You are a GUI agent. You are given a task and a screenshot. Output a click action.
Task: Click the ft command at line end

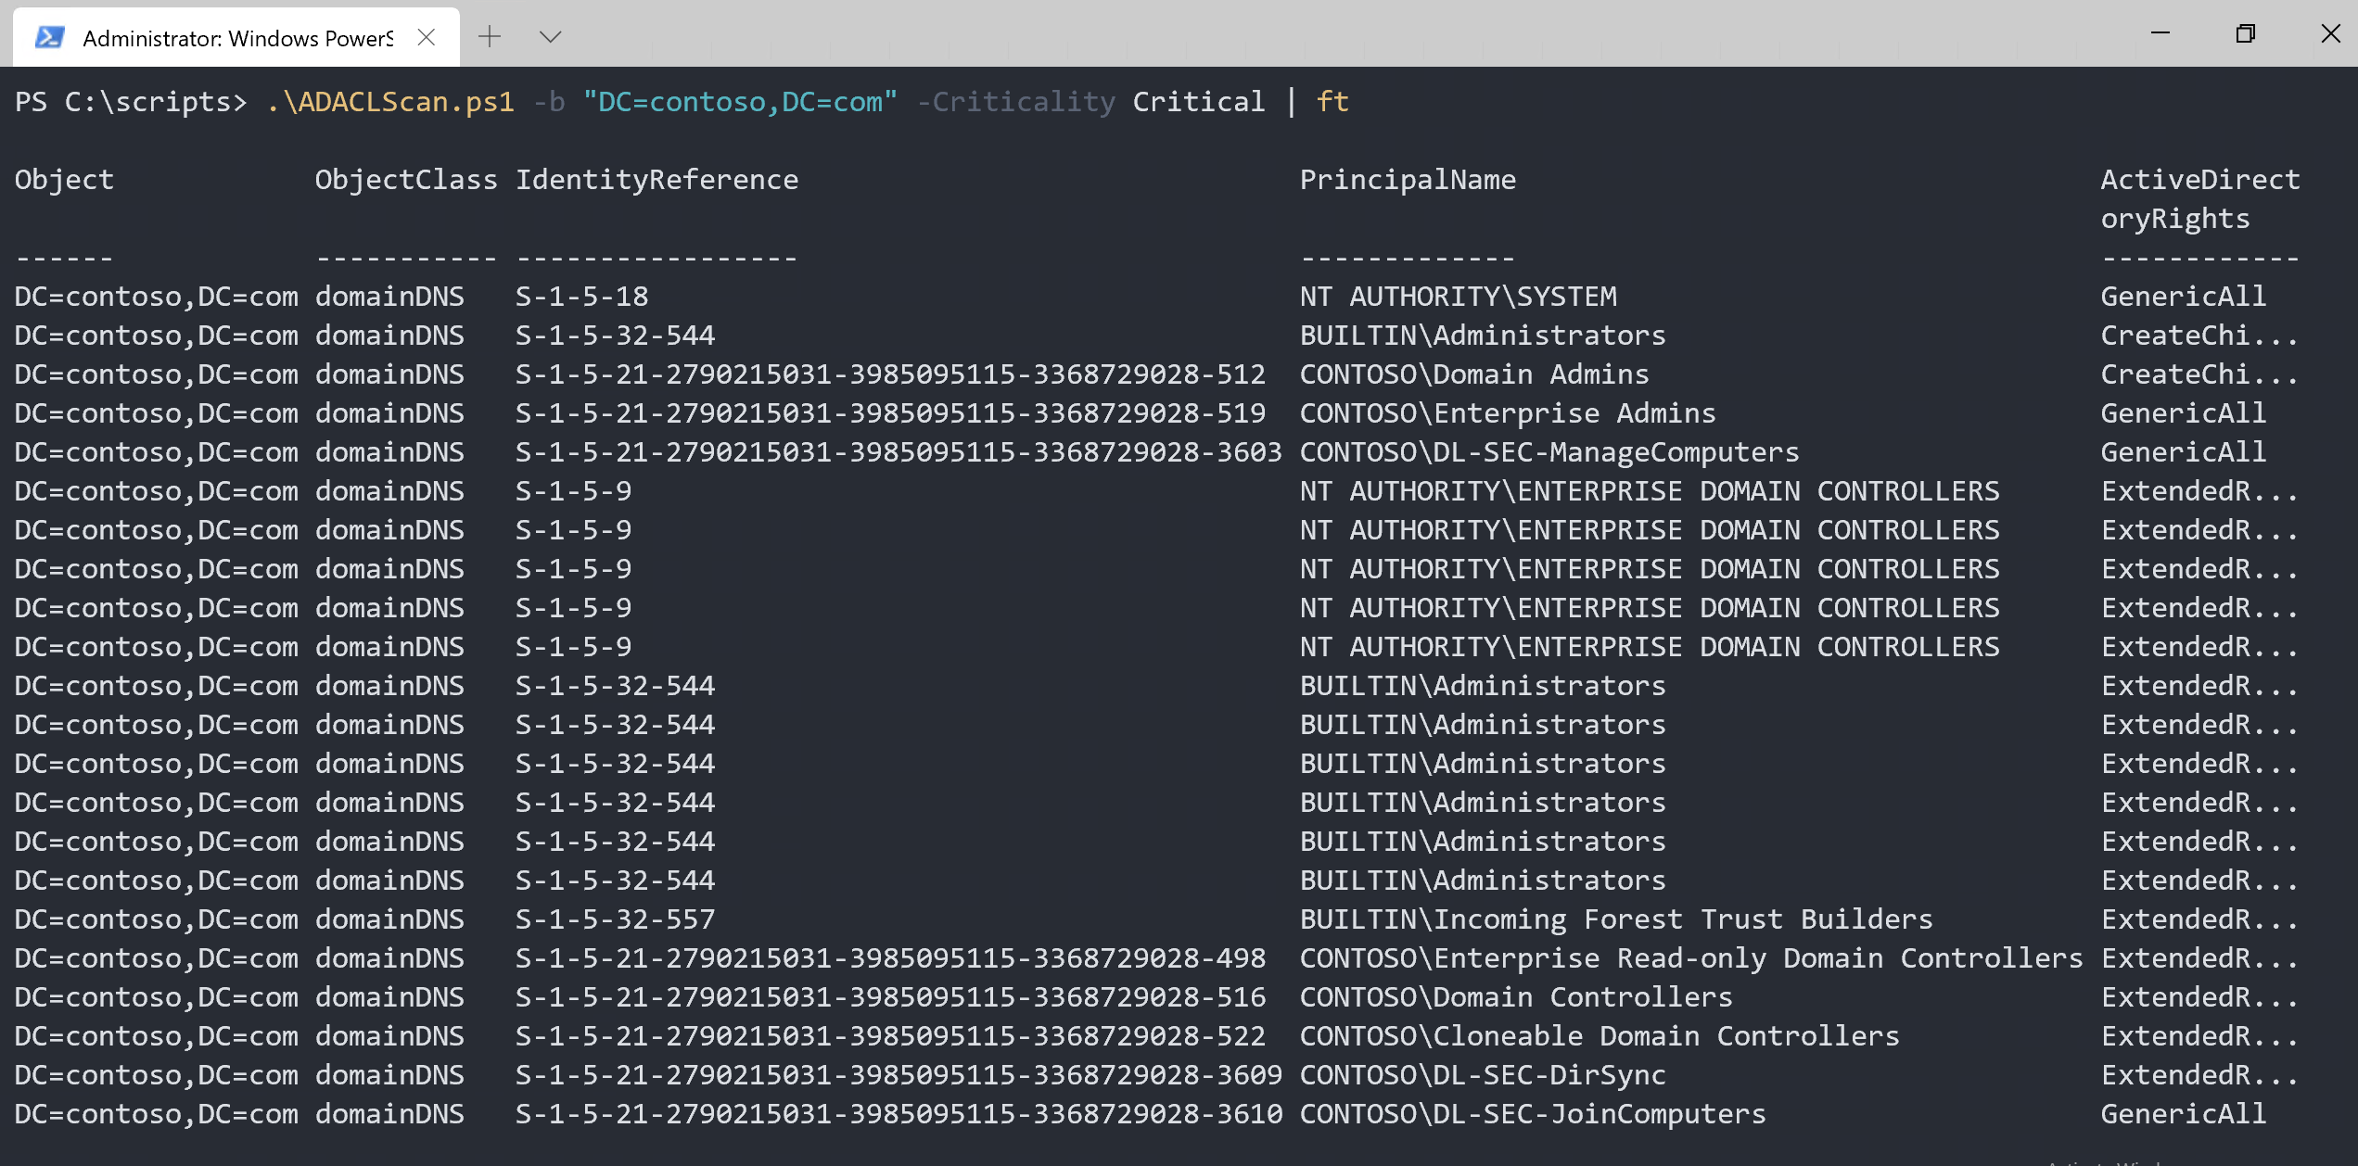coord(1332,101)
